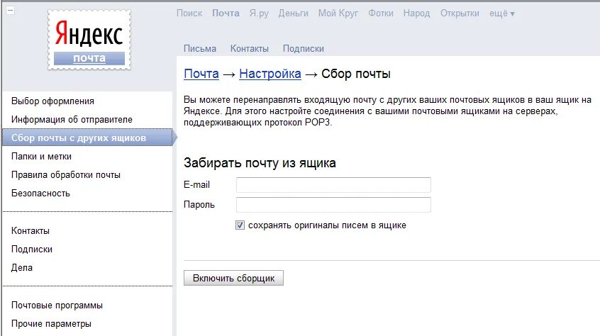This screenshot has height=336, width=600.
Task: Click the Включить сборщик button
Action: (233, 278)
